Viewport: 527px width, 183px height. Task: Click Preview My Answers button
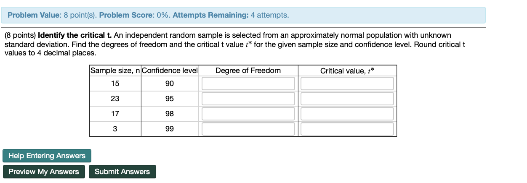tap(44, 172)
